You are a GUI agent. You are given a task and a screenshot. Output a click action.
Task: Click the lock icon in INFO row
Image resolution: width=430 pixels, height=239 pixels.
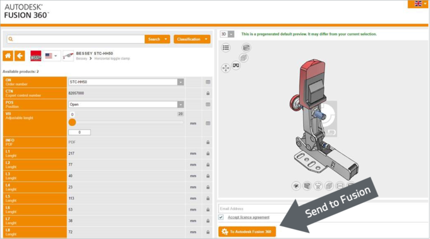click(x=208, y=142)
